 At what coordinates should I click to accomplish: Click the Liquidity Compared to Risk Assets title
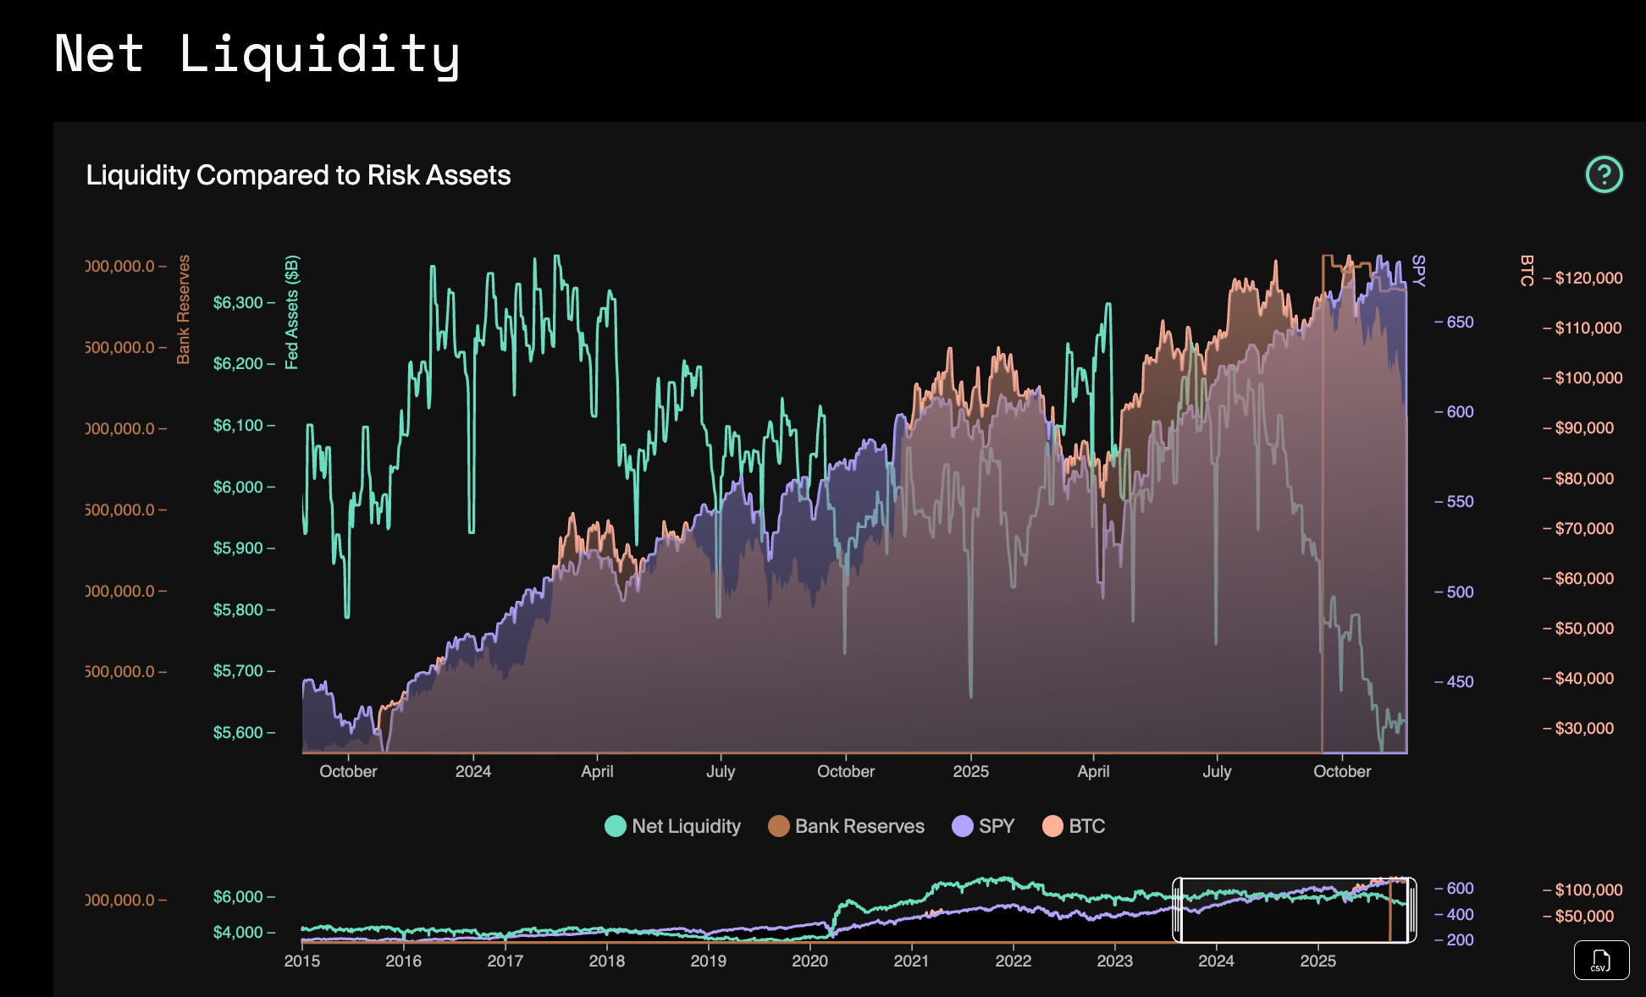(298, 175)
